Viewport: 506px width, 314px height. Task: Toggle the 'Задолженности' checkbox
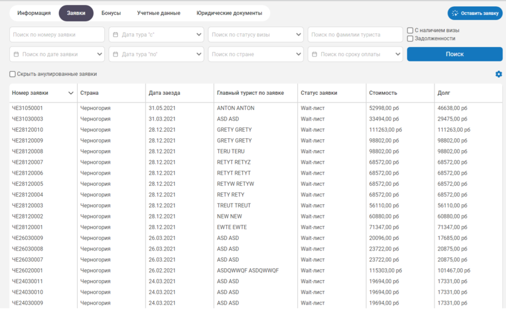(410, 39)
